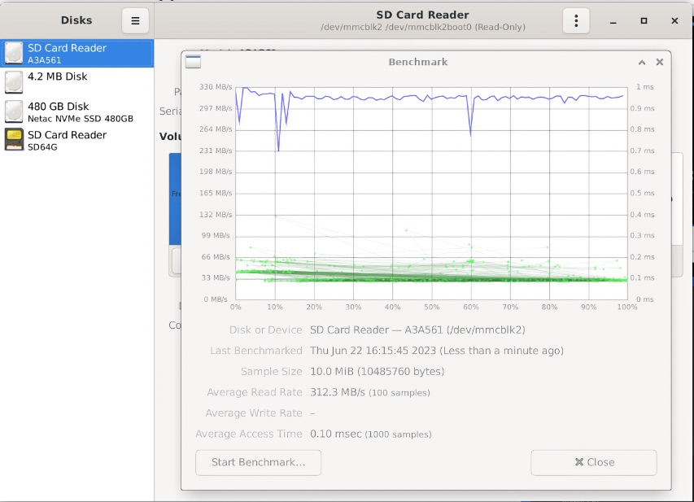Click the 10% axis label on graph
The height and width of the screenshot is (502, 694).
275,307
